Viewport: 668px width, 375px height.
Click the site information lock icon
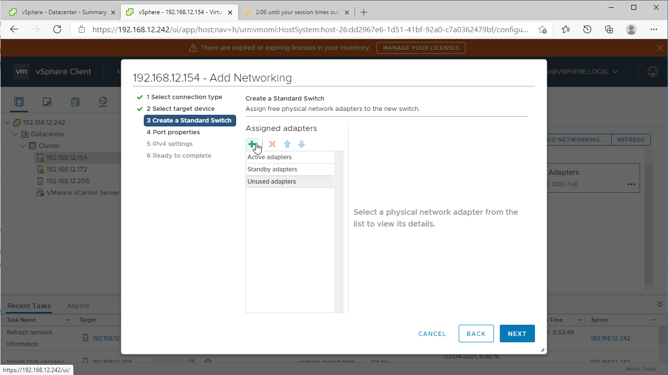[81, 29]
